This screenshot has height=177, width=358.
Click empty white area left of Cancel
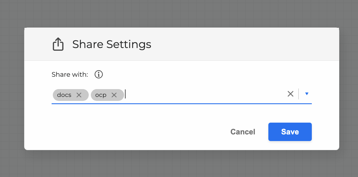136,132
